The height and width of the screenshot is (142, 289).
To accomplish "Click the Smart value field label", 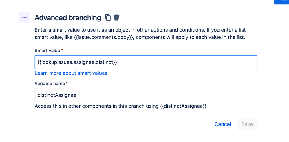I will click(x=47, y=51).
